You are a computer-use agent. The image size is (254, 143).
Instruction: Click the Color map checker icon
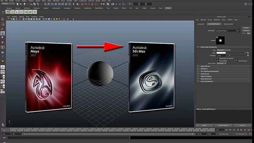[x=248, y=53]
